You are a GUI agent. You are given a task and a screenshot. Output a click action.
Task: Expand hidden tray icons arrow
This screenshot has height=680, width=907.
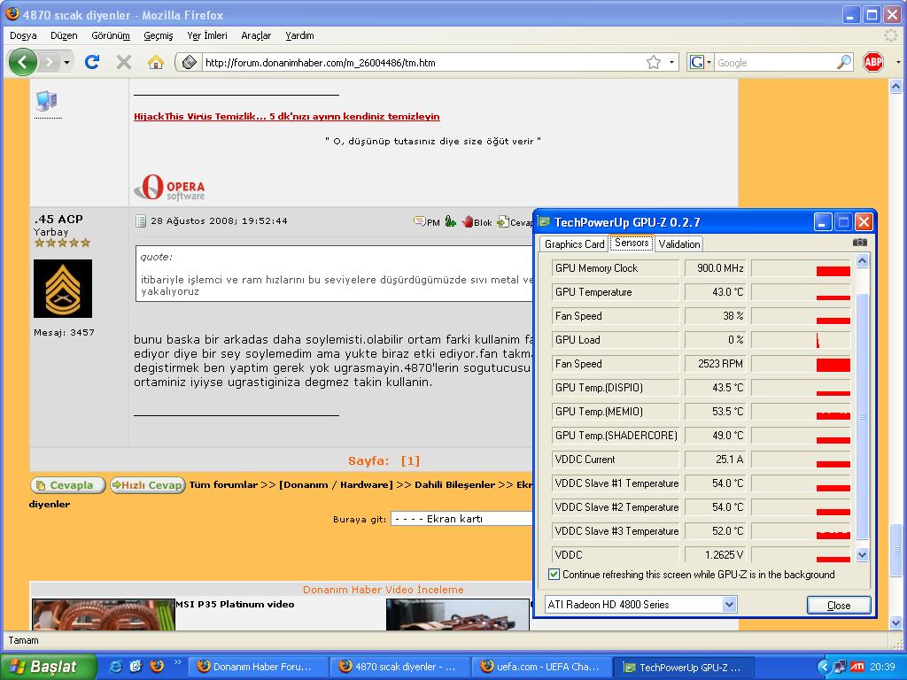click(824, 667)
